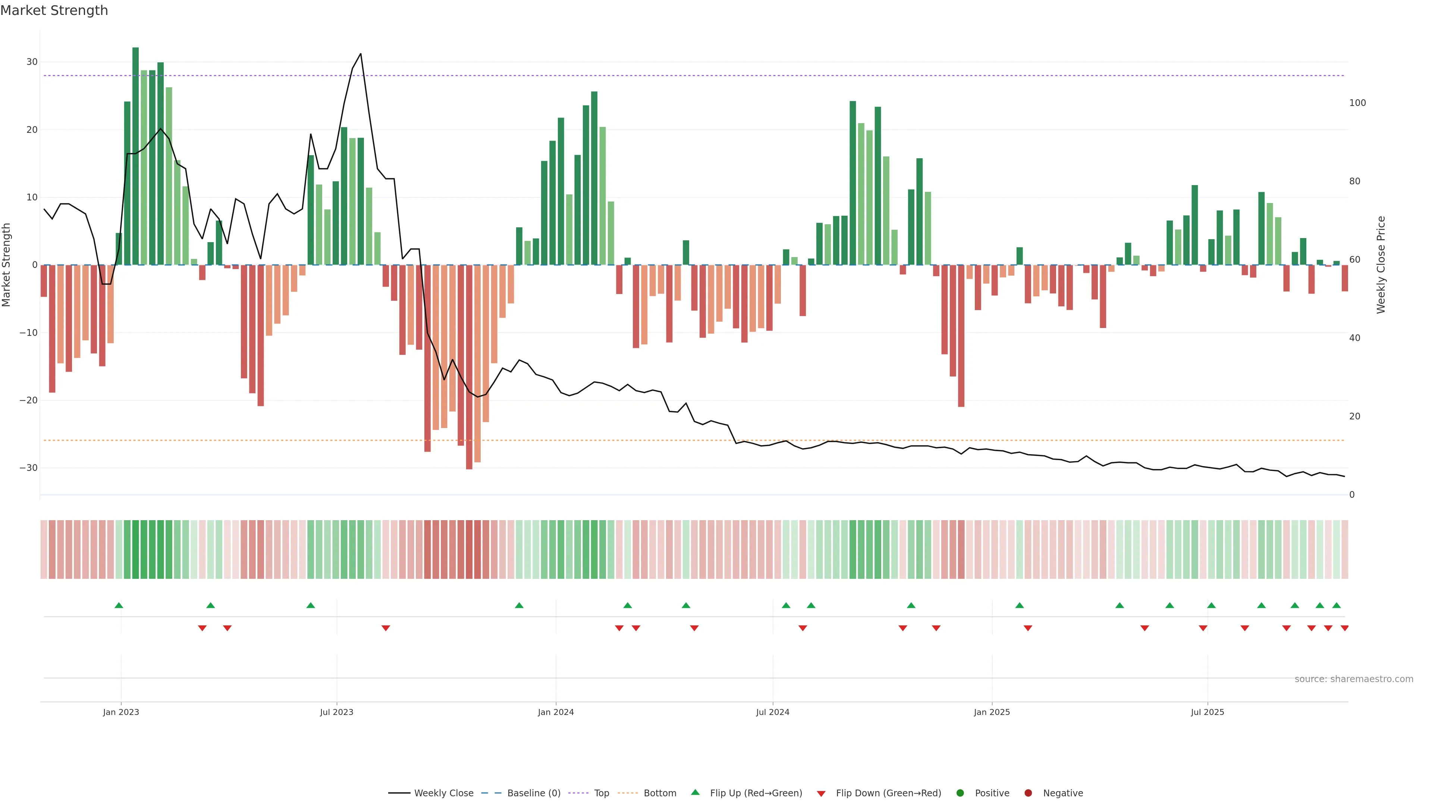Viewport: 1432px width, 806px height.
Task: Click the leftmost red flip-down triangle marker
Action: [x=202, y=628]
